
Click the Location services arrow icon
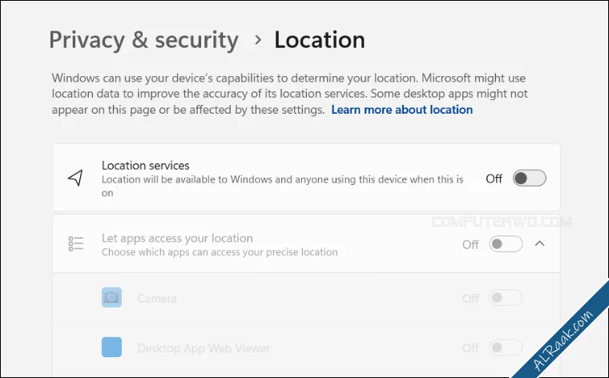click(75, 178)
